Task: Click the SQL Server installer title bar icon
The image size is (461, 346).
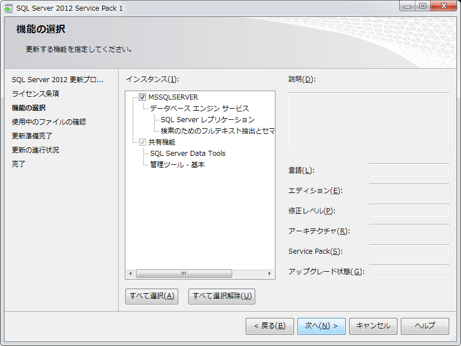Action: [x=9, y=8]
